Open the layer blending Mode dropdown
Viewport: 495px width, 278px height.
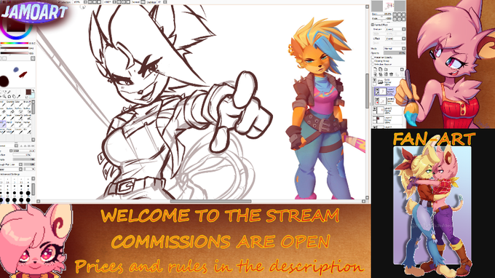click(x=403, y=48)
